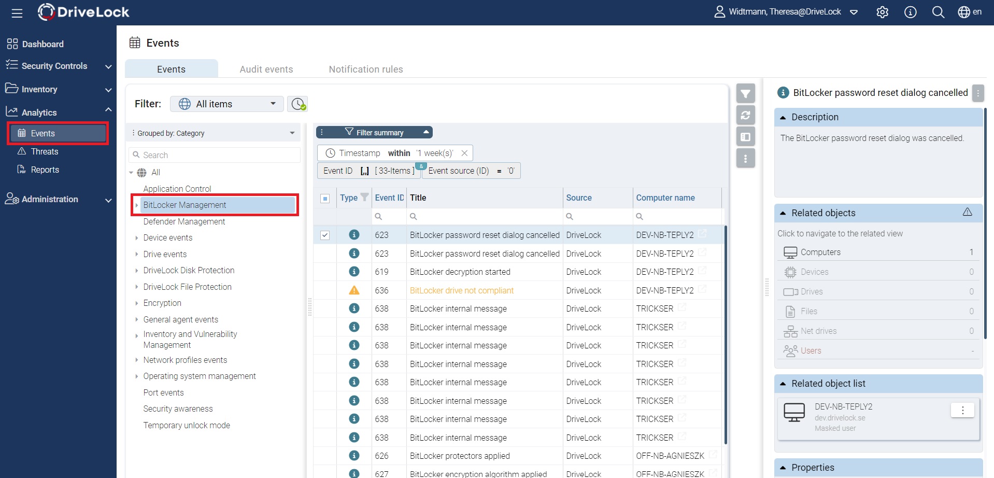Click the Related objects warning triangle icon
Image resolution: width=994 pixels, height=478 pixels.
pyautogui.click(x=968, y=212)
